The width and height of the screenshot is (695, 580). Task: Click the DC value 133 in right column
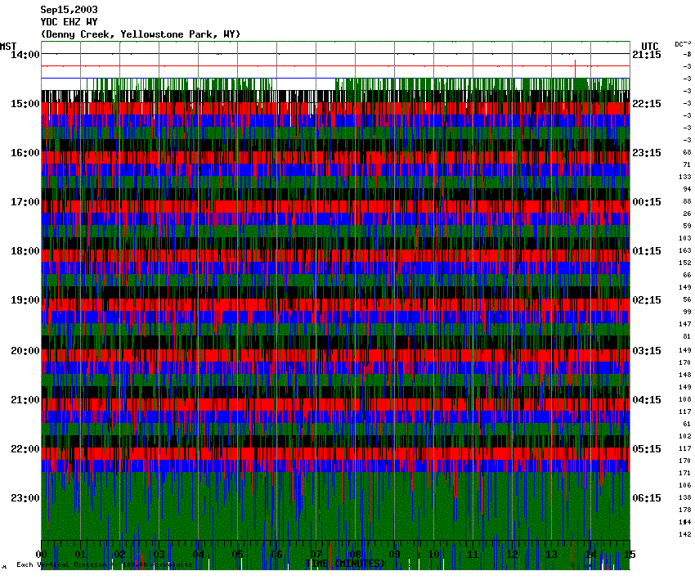(x=686, y=177)
